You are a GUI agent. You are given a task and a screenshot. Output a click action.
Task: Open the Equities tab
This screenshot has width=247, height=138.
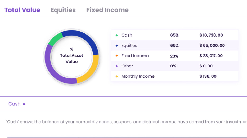tap(63, 10)
